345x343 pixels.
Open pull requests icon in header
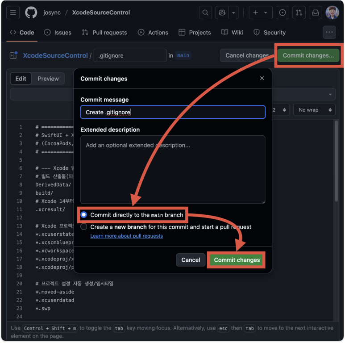coord(299,13)
